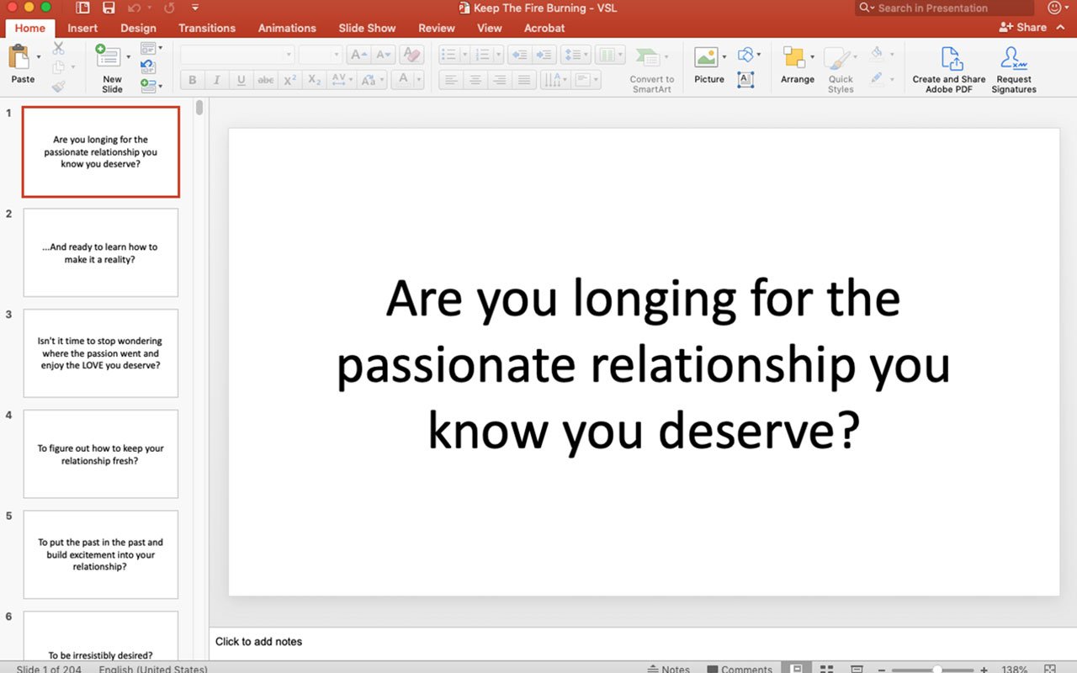1077x673 pixels.
Task: Click the Shape Outline pen icon
Action: (x=876, y=78)
